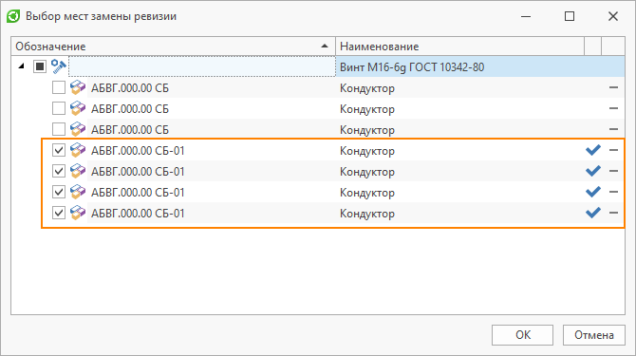This screenshot has height=356, width=636.
Task: Click the blue checkmark in the first СБ-01 row
Action: 593,150
